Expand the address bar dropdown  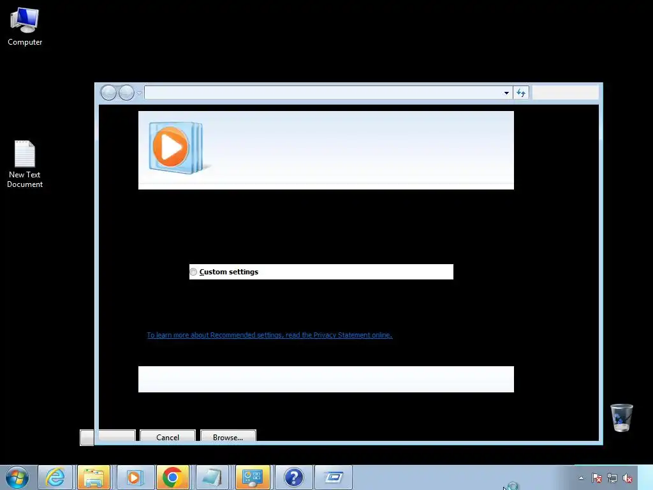coord(506,93)
